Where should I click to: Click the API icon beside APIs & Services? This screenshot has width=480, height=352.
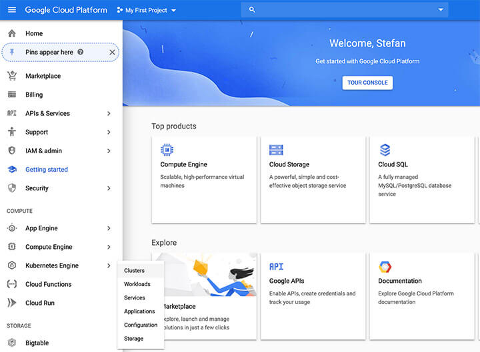click(x=12, y=113)
